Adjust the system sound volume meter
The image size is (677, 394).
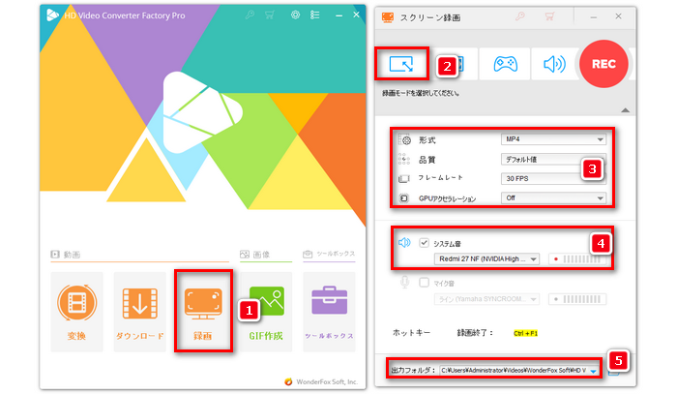tap(577, 259)
